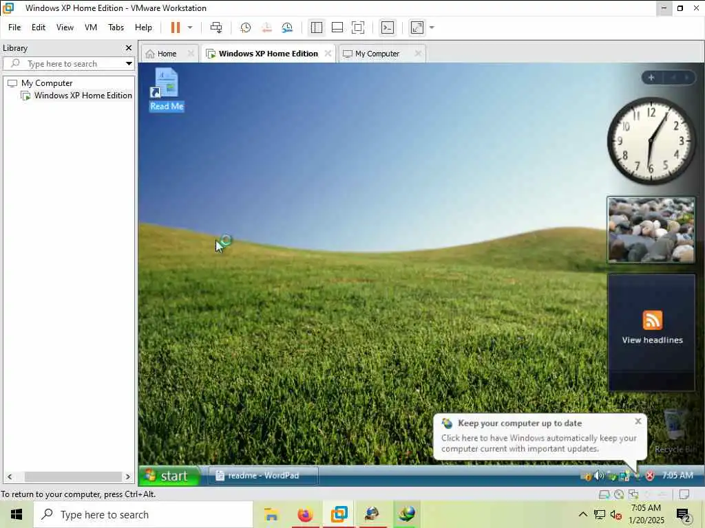This screenshot has height=528, width=705.
Task: Click the sidebar analog clock gadget
Action: [651, 141]
